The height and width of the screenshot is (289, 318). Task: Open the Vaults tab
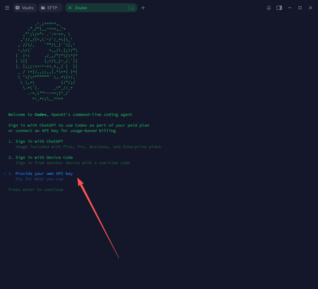click(x=25, y=8)
